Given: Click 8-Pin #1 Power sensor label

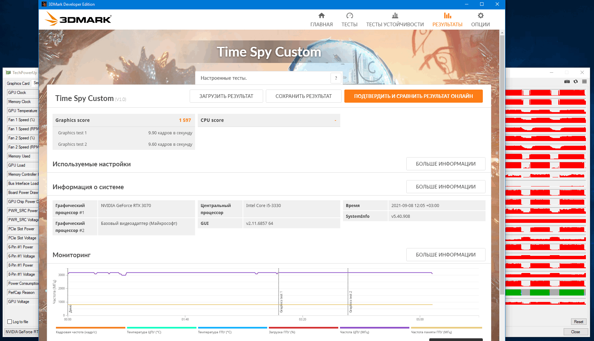Looking at the screenshot, I should point(22,265).
